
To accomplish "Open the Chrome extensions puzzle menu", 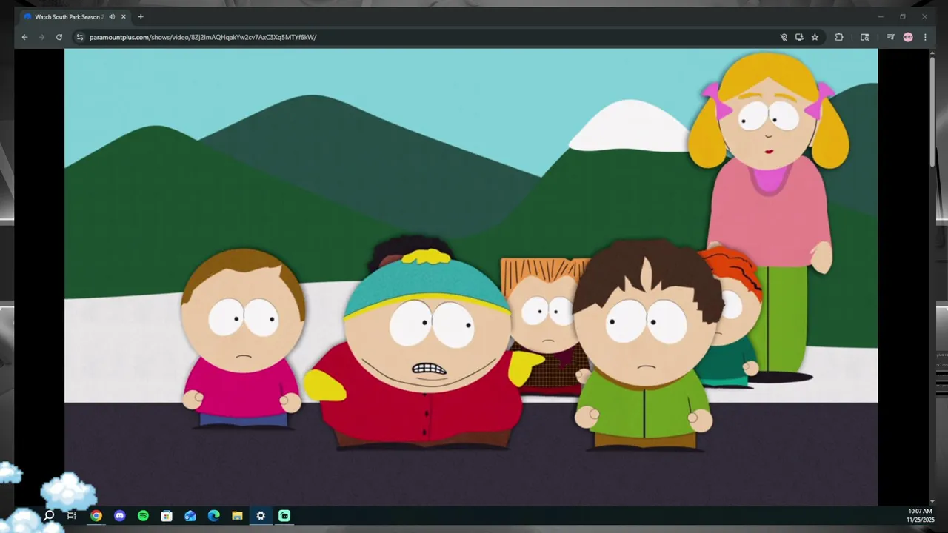I will (839, 37).
